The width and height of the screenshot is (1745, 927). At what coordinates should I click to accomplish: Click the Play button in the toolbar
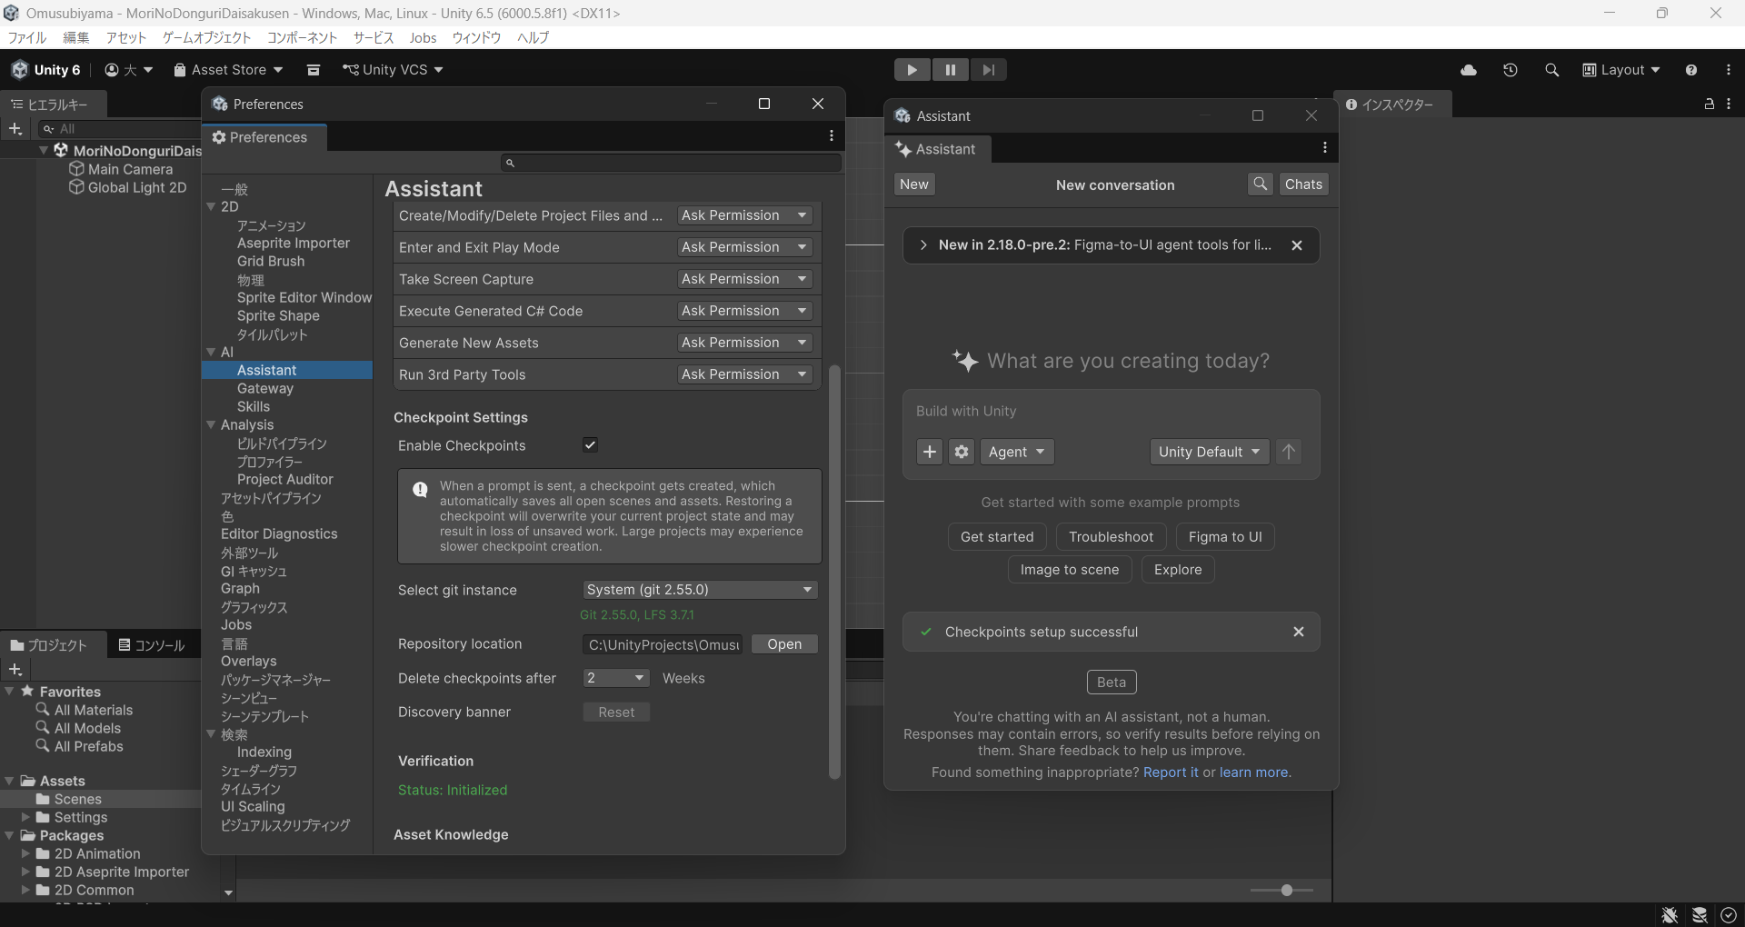(912, 70)
